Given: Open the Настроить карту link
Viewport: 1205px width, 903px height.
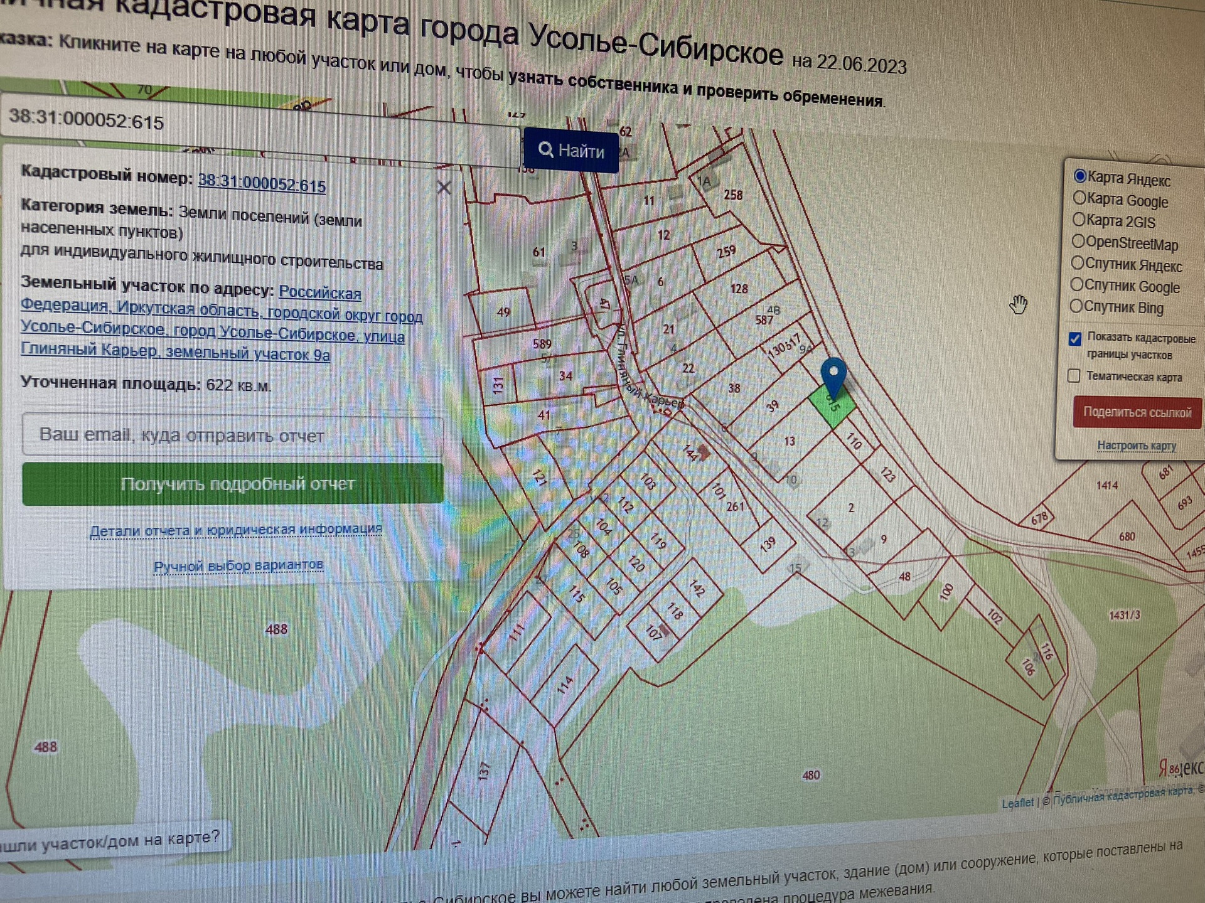Looking at the screenshot, I should [x=1136, y=446].
